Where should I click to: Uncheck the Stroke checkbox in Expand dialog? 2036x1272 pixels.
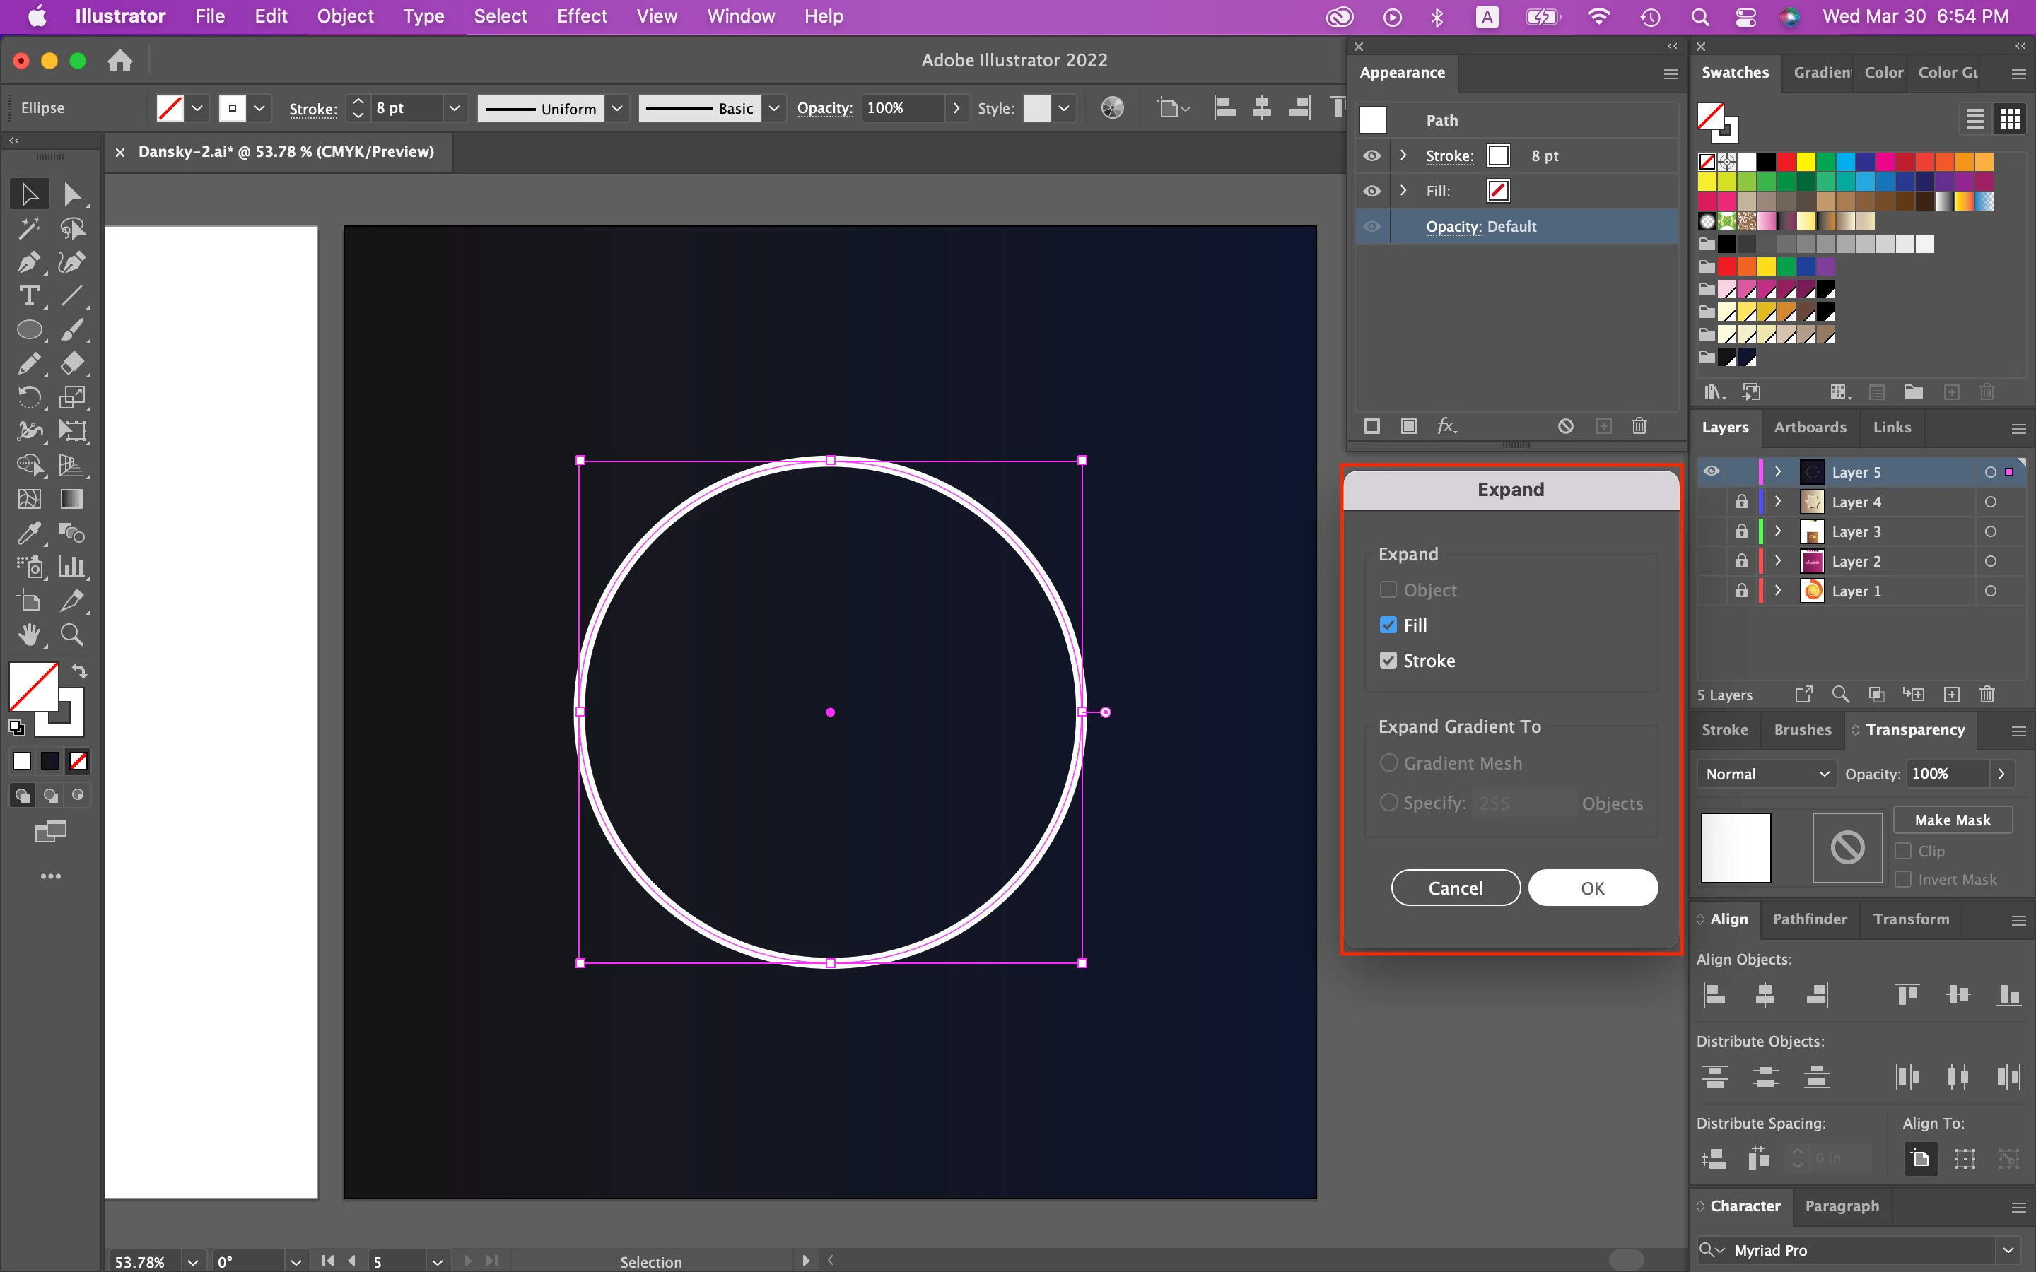coord(1388,661)
